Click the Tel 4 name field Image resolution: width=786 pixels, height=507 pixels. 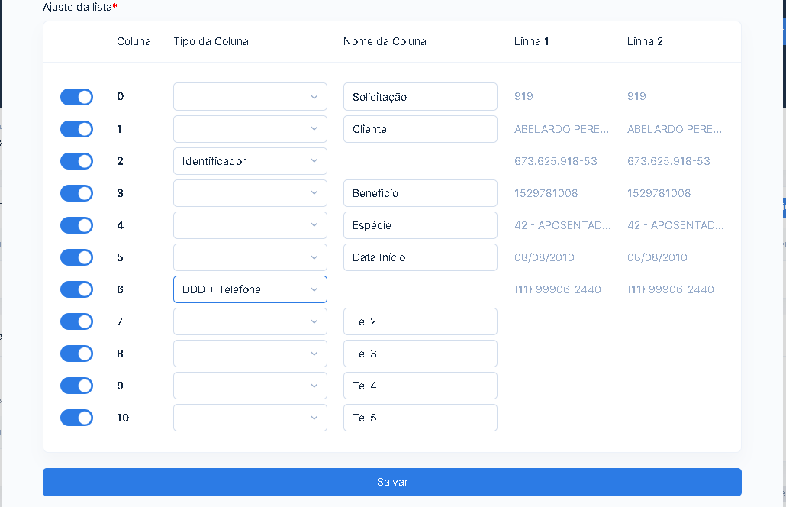pos(420,386)
